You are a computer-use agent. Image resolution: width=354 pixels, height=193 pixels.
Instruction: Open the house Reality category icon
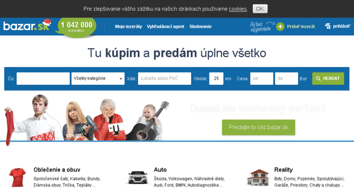click(258, 177)
